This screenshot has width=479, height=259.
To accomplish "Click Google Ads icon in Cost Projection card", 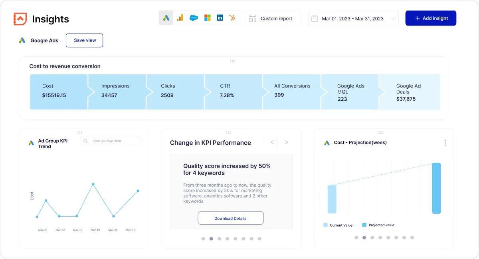I will click(327, 143).
